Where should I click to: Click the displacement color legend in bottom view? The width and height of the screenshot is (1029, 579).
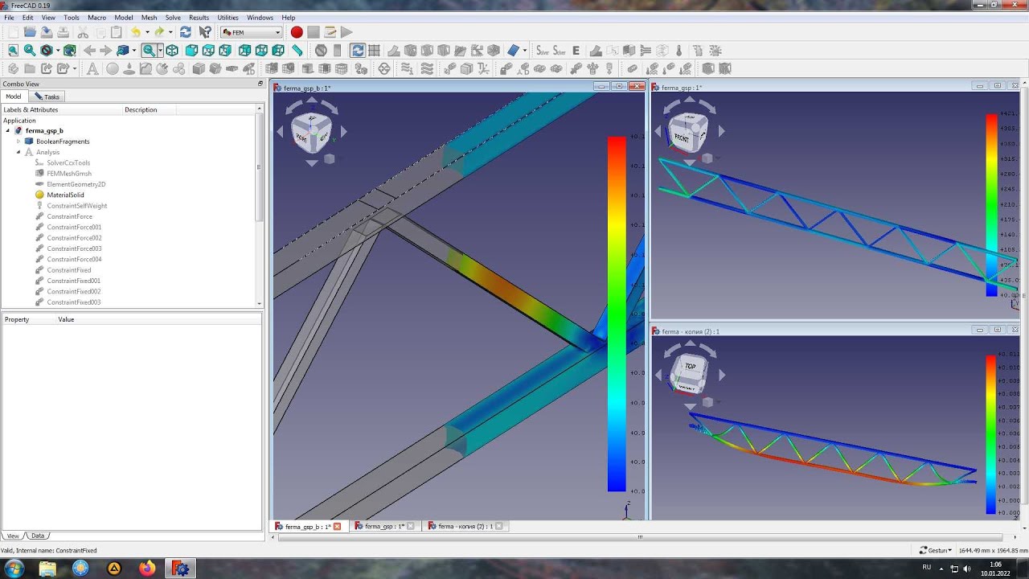click(x=990, y=434)
